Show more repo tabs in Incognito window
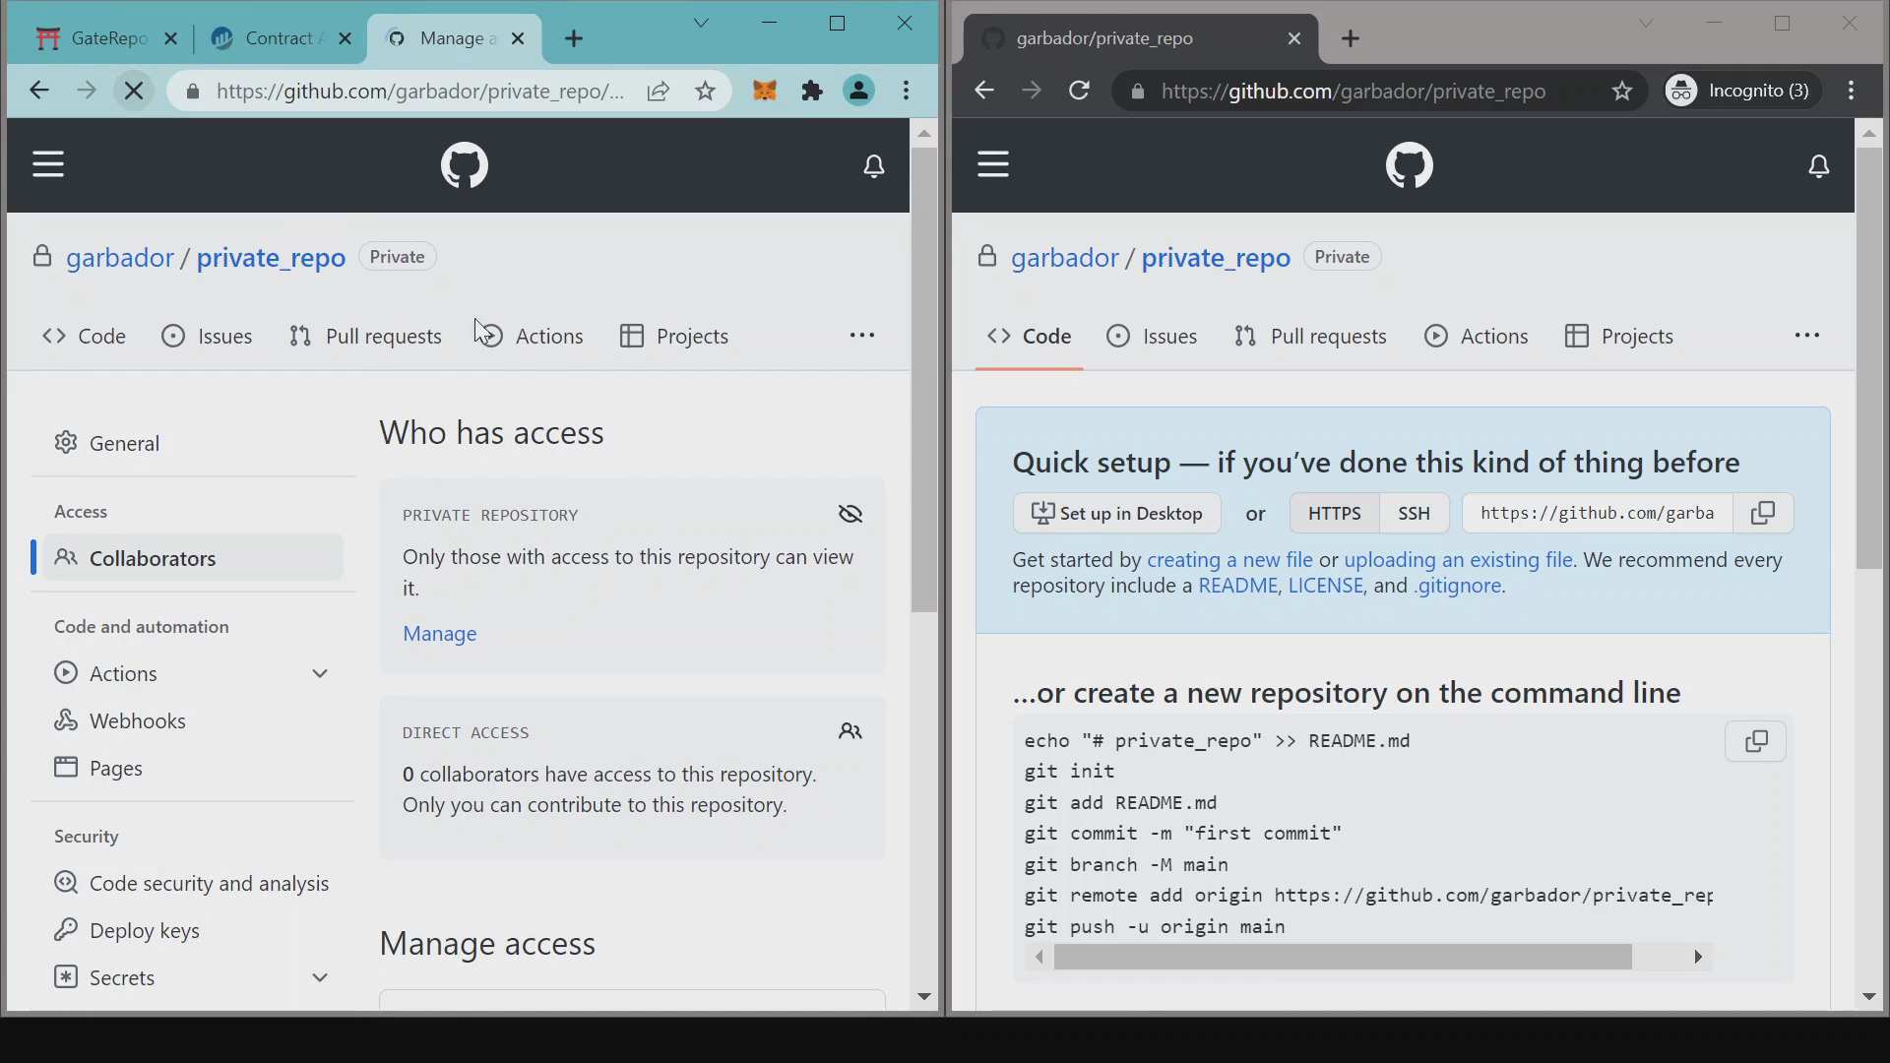The width and height of the screenshot is (1890, 1063). (1807, 336)
